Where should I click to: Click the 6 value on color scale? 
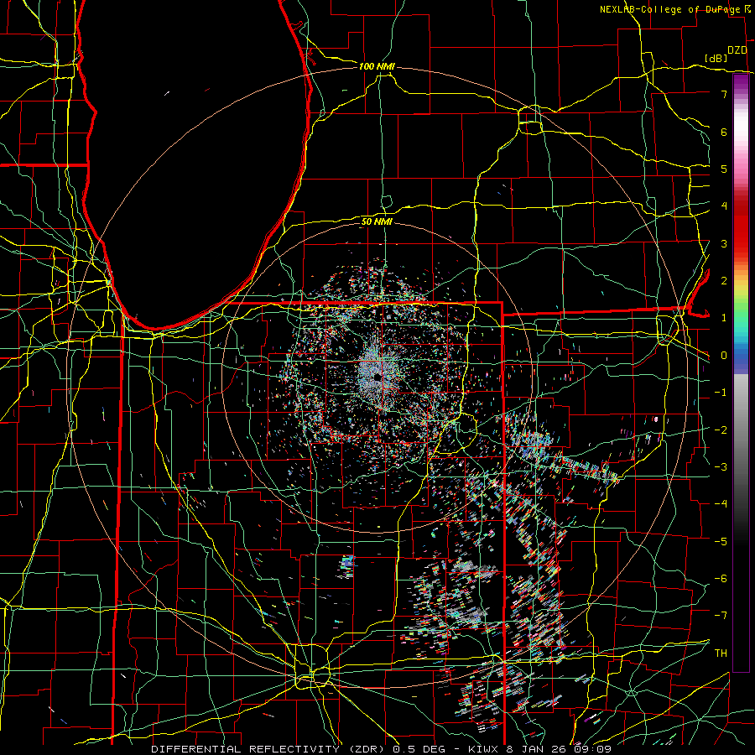(x=724, y=132)
